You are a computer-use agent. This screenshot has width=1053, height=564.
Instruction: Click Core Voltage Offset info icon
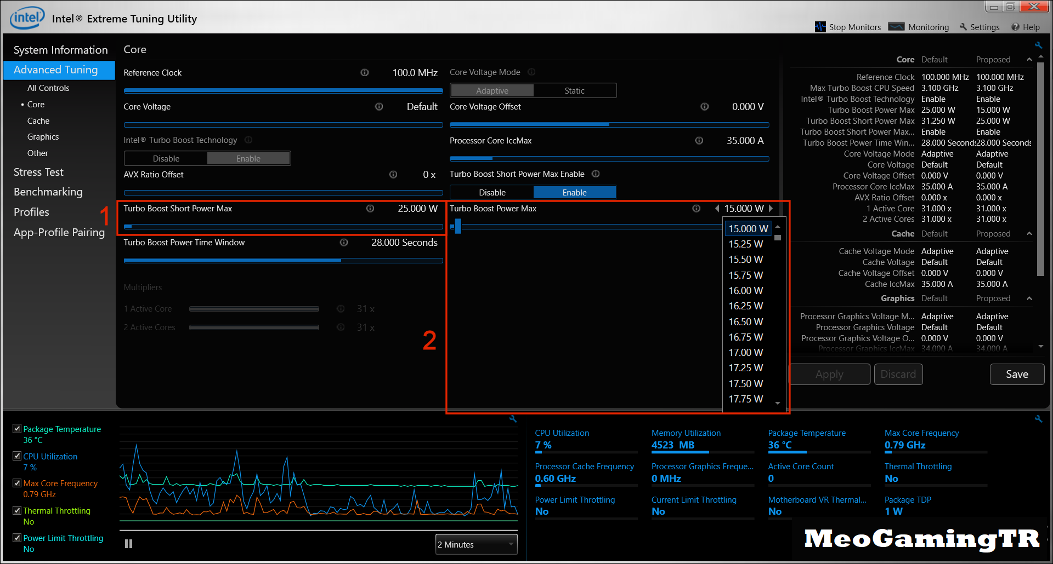[x=705, y=106]
